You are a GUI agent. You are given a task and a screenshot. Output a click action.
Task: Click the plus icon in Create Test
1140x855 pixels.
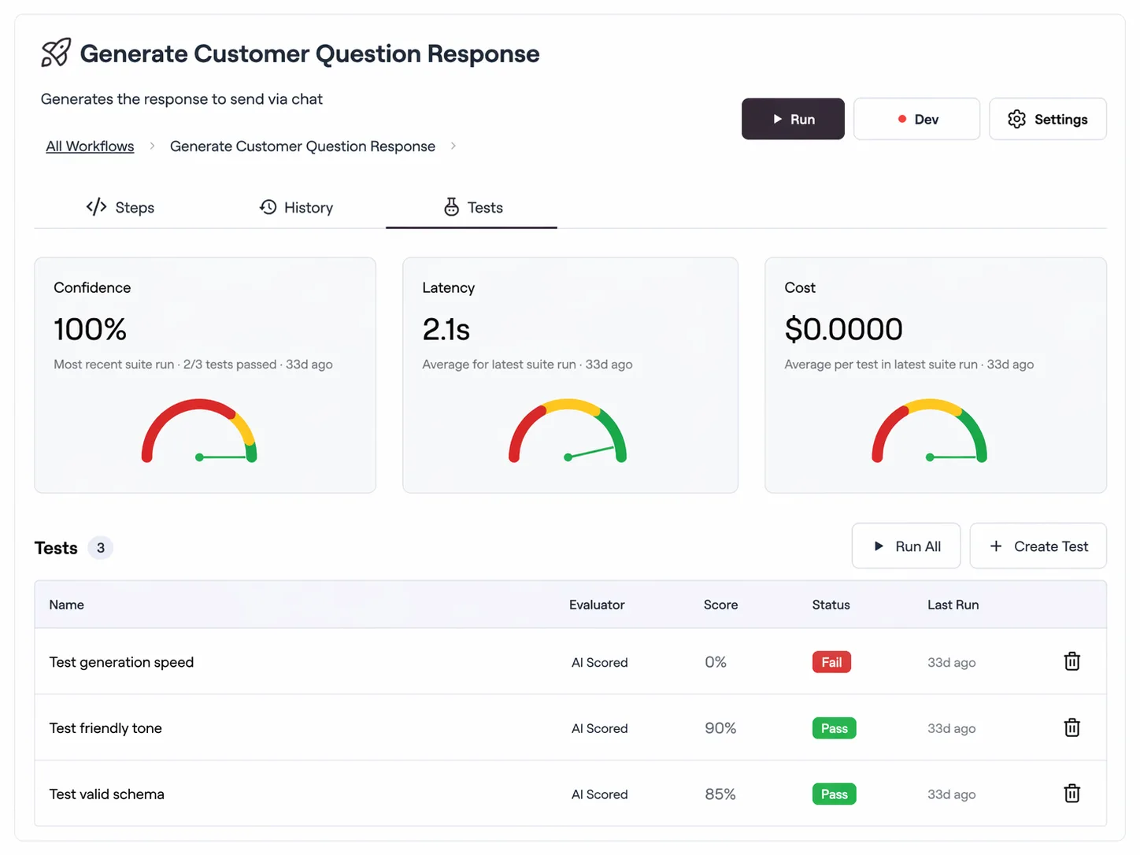coord(997,546)
